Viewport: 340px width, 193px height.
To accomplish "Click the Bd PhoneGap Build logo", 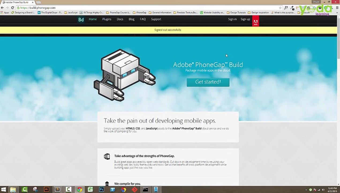I will click(81, 19).
